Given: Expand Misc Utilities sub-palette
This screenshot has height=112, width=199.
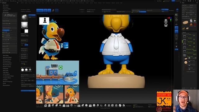Looking at the screenshot, I should tap(6, 5).
